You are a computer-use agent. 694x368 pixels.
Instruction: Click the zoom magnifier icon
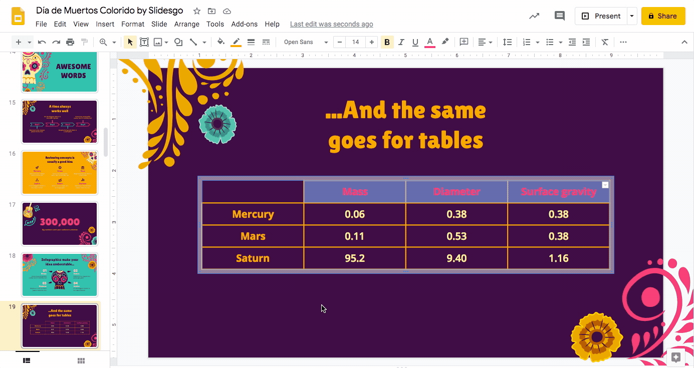click(x=103, y=42)
